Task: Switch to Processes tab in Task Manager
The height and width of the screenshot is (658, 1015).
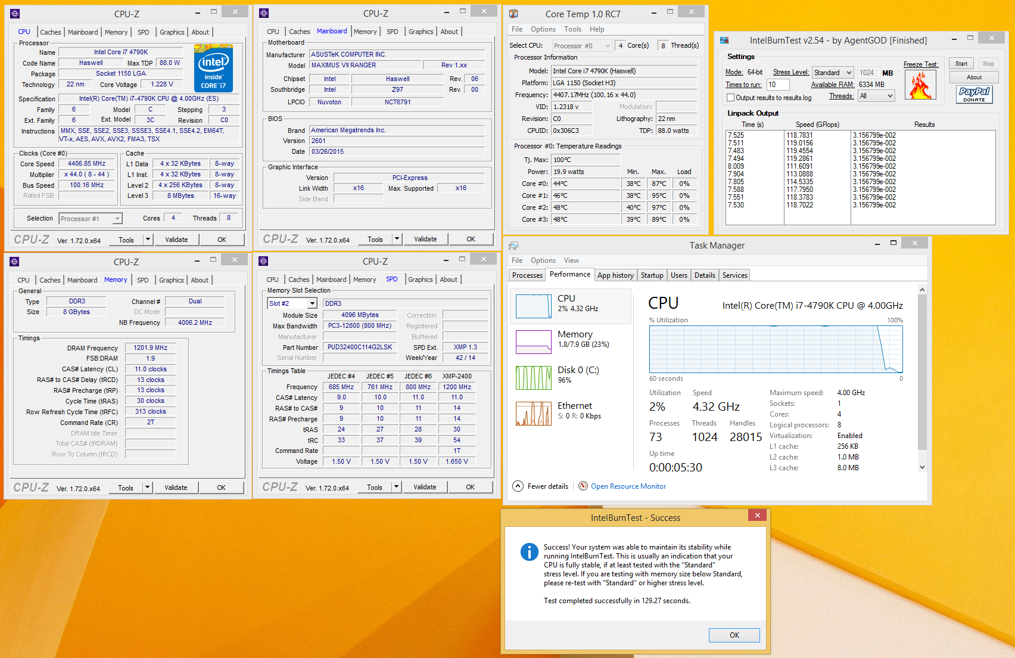Action: click(x=528, y=275)
